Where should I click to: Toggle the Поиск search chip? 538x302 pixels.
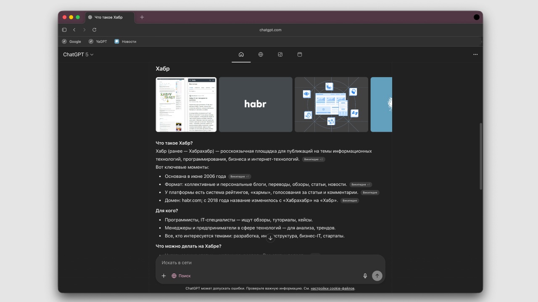click(181, 276)
